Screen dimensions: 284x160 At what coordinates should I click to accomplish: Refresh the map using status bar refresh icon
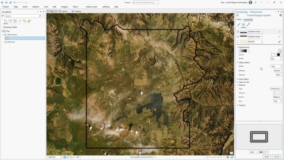(x=232, y=157)
